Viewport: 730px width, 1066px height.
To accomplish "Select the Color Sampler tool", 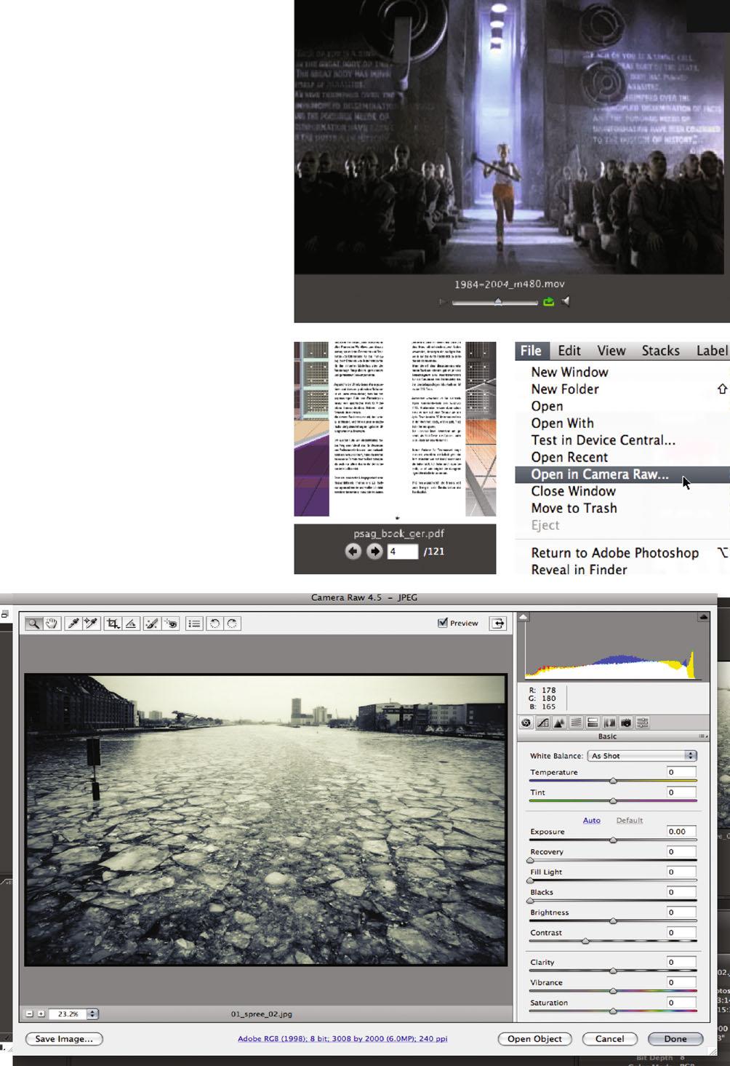I will coord(91,624).
